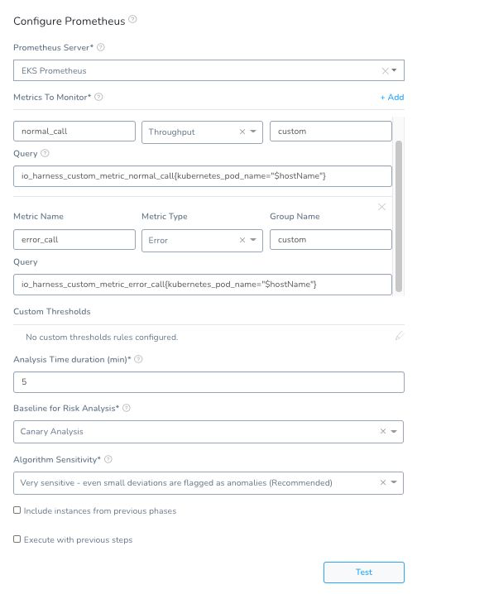The image size is (489, 594).
Task: Check Execute with previous steps
Action: click(x=17, y=539)
